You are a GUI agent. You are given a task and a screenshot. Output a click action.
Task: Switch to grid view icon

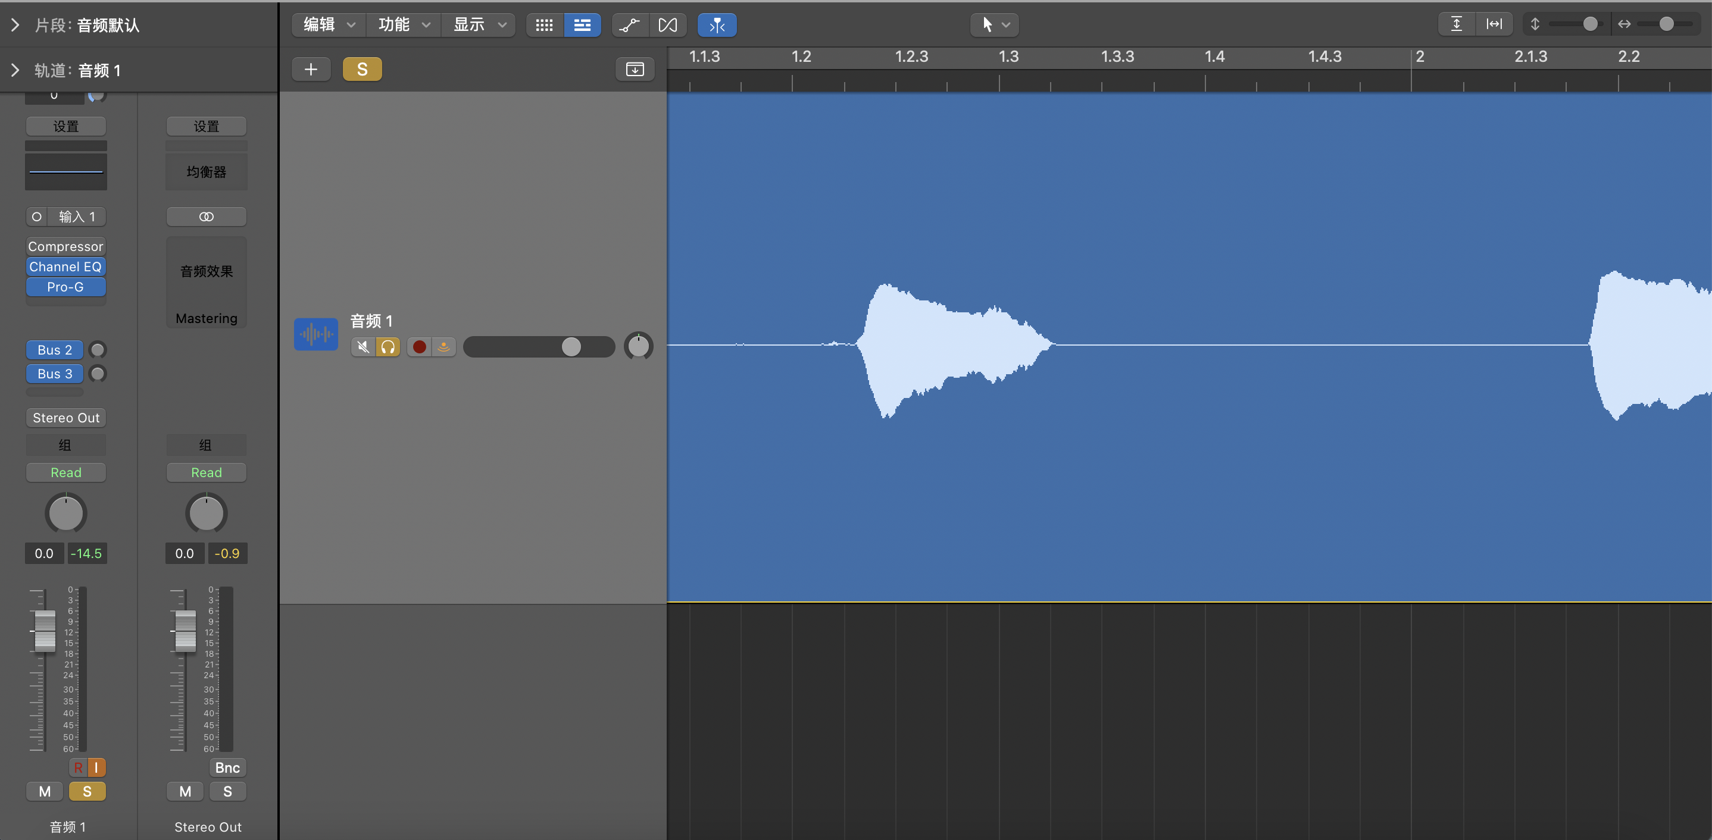coord(544,25)
